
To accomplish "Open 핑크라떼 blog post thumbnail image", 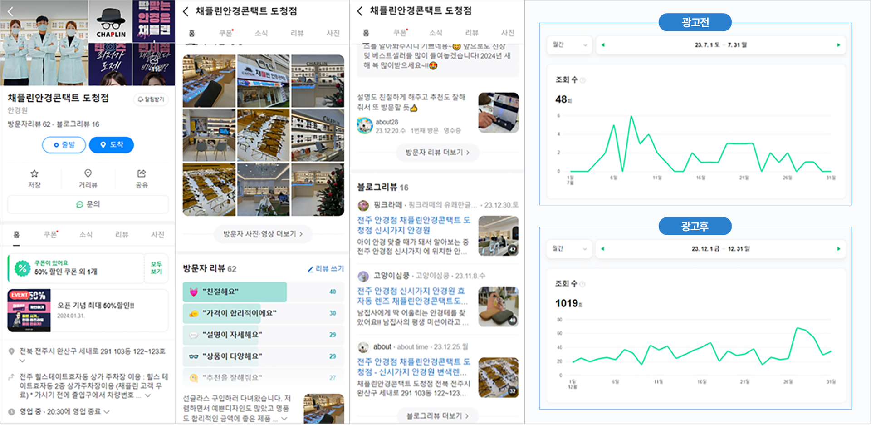I will 499,236.
